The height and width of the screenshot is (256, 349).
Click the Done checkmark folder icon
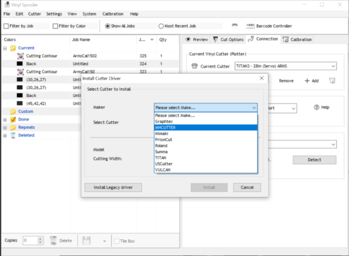coord(13,119)
